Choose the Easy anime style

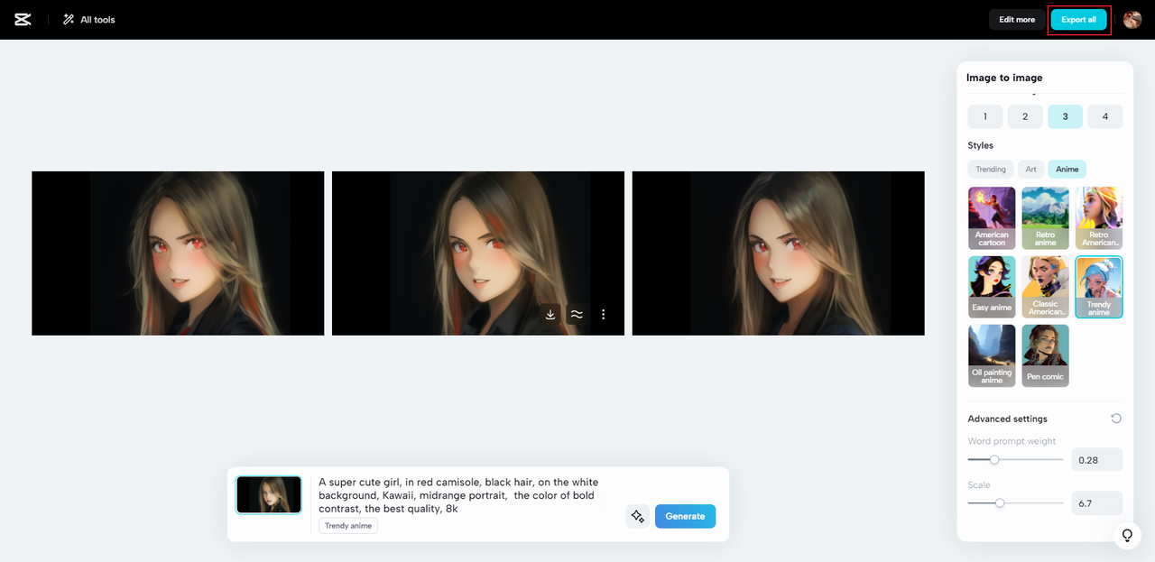click(992, 287)
